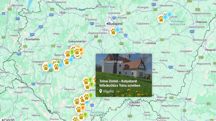The image size is (216, 121).
Task: Click the location pin icon beside Hőgyész
Action: click(101, 91)
